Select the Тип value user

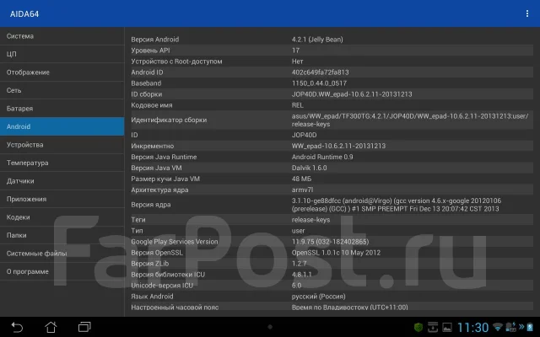298,231
